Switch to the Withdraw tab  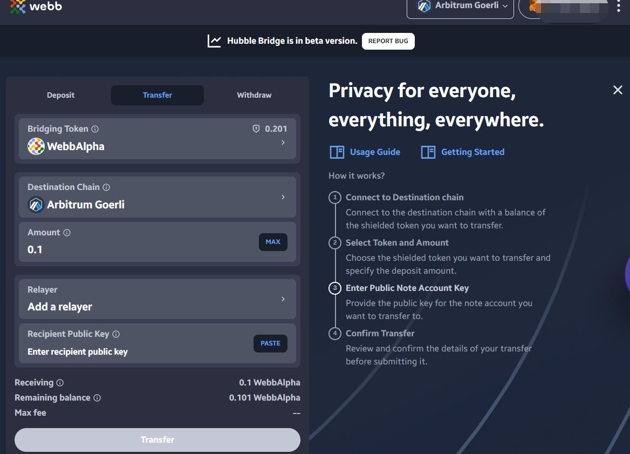pyautogui.click(x=254, y=95)
